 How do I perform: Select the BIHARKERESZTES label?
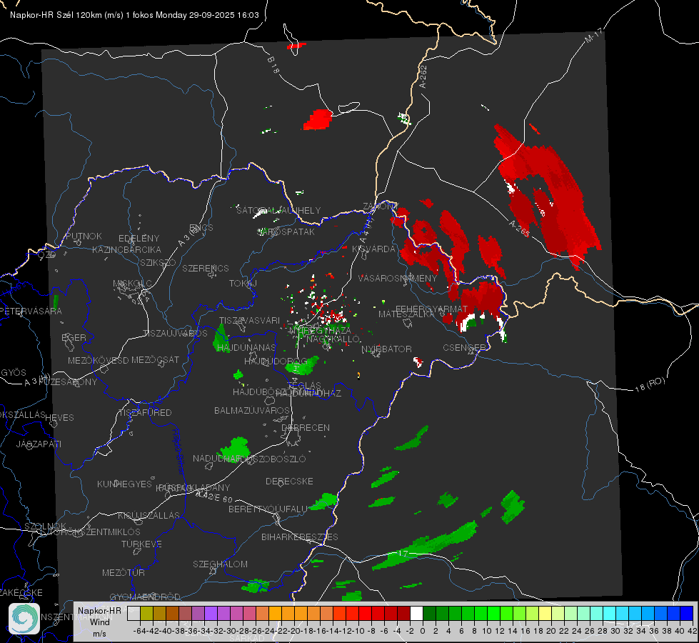300,537
